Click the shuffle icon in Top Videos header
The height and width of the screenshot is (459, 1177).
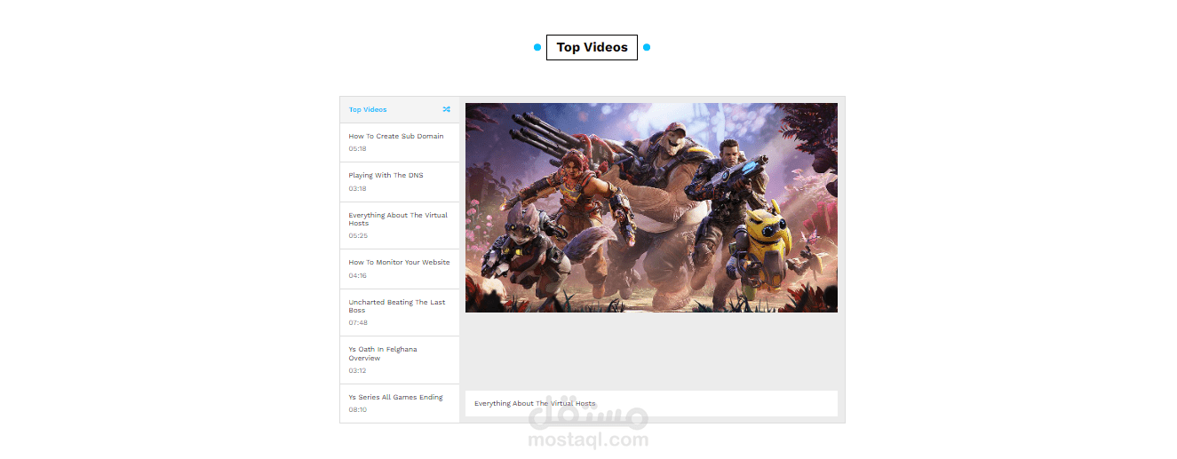[x=446, y=109]
